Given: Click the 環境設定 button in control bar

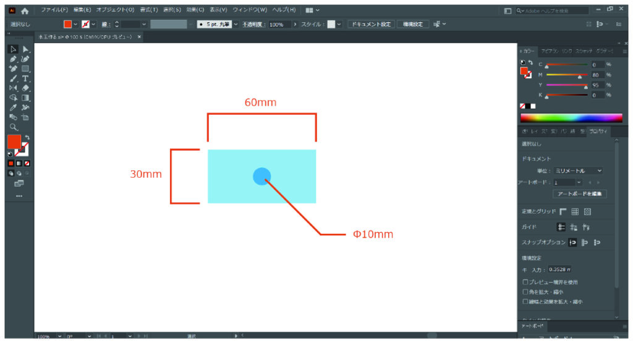Looking at the screenshot, I should point(412,24).
